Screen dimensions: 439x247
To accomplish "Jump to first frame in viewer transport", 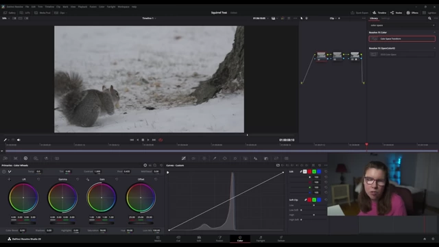I will (x=132, y=140).
